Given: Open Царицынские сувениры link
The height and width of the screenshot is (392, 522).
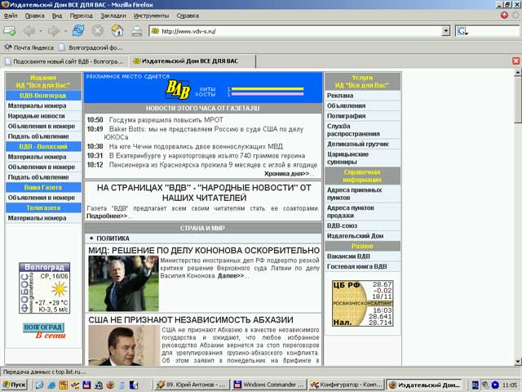Looking at the screenshot, I should coord(347,158).
